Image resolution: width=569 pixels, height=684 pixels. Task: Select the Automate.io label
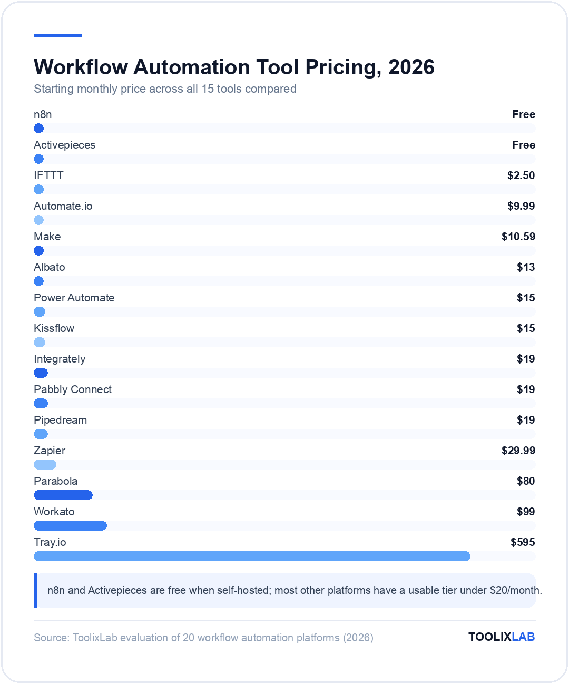tap(63, 206)
